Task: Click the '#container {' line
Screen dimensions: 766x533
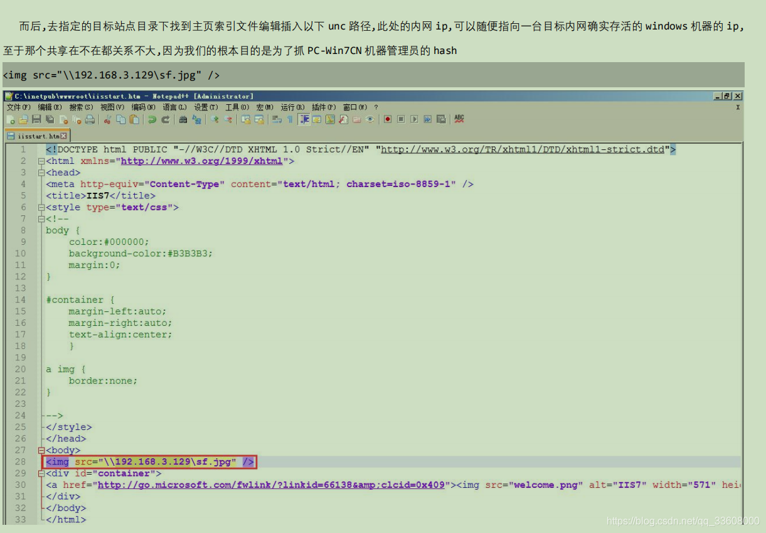Action: pyautogui.click(x=80, y=300)
